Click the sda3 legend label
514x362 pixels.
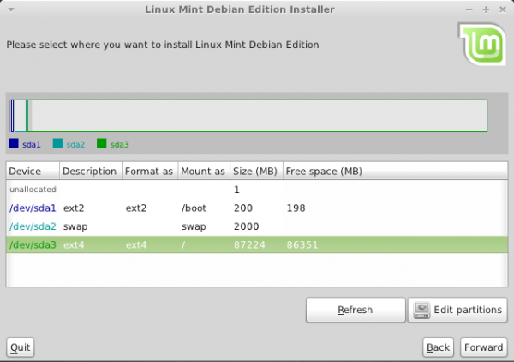(x=120, y=144)
